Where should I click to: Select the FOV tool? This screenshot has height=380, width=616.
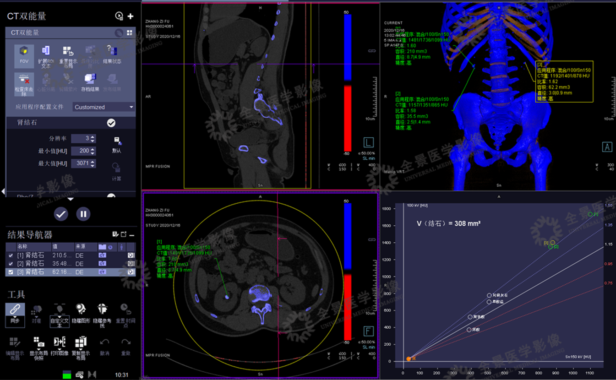[x=24, y=54]
